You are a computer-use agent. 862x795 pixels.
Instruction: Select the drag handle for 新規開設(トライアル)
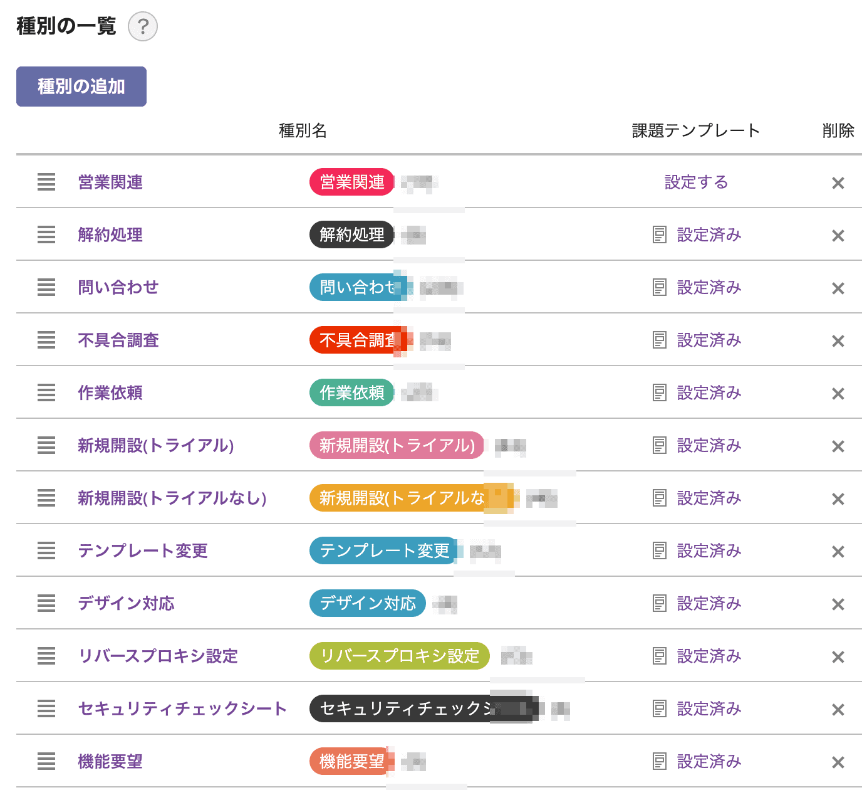[46, 446]
